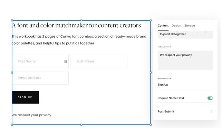This screenshot has height=128, width=221.
Task: Edit the Disclaimer text area
Action: pos(185,60)
